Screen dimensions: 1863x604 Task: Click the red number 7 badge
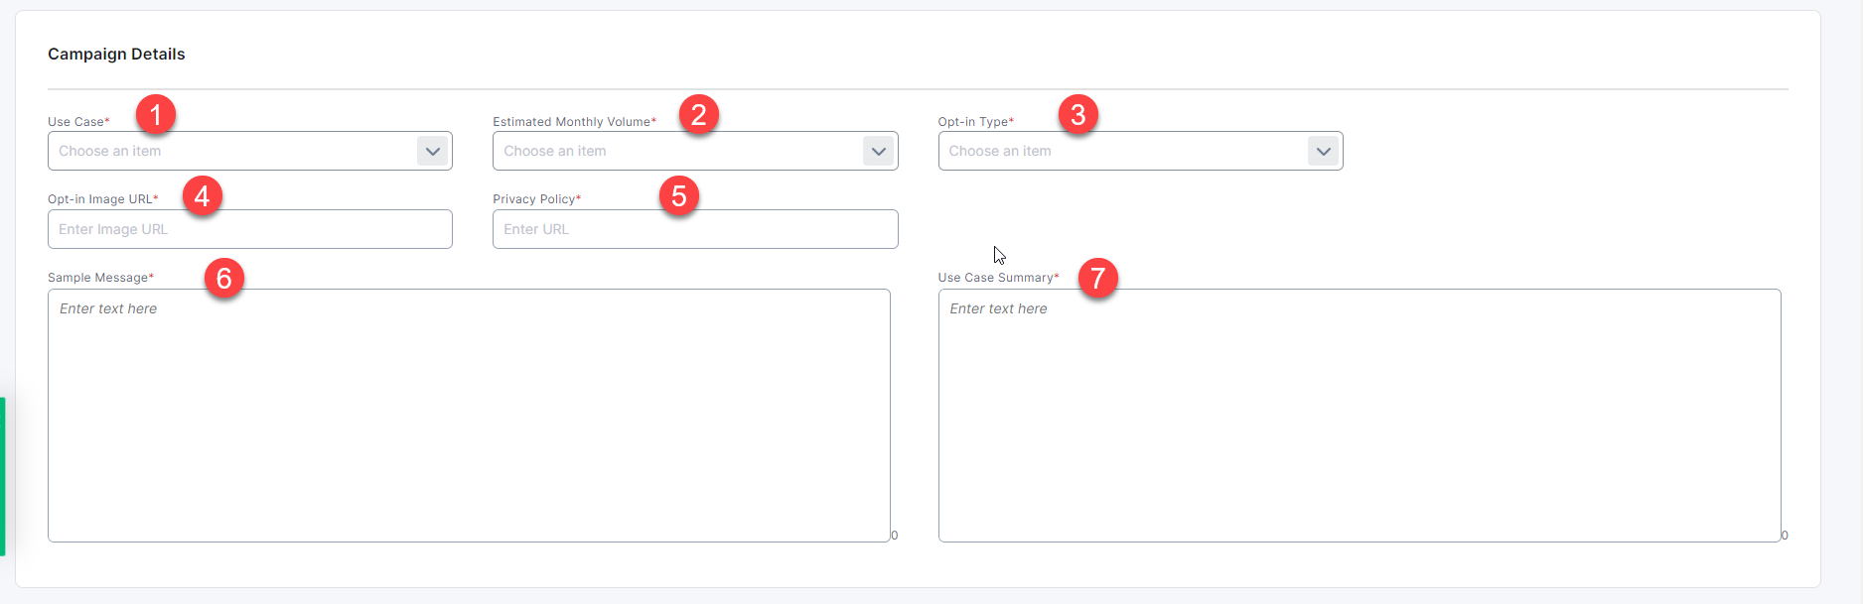click(x=1098, y=279)
